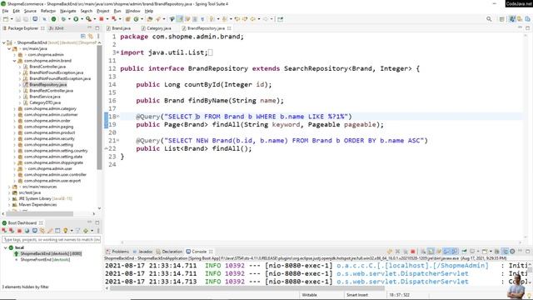Open the Project menu
Viewport: 533px width, 300px height.
(103, 11)
